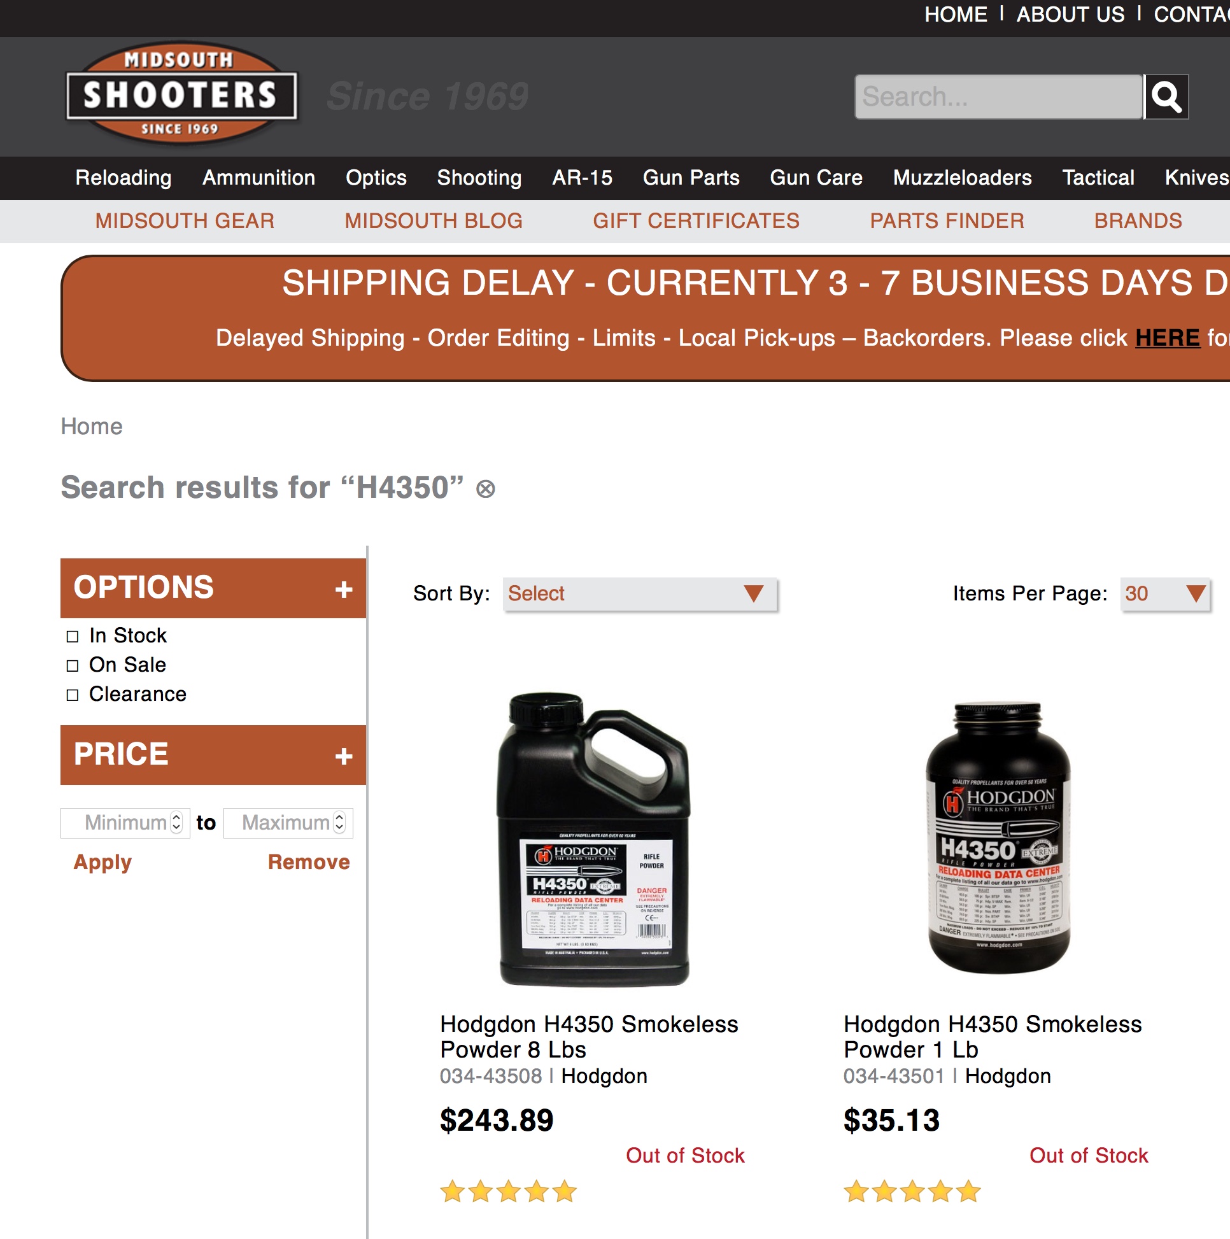Open the Sort By Select dropdown
The image size is (1230, 1239).
pyautogui.click(x=639, y=594)
